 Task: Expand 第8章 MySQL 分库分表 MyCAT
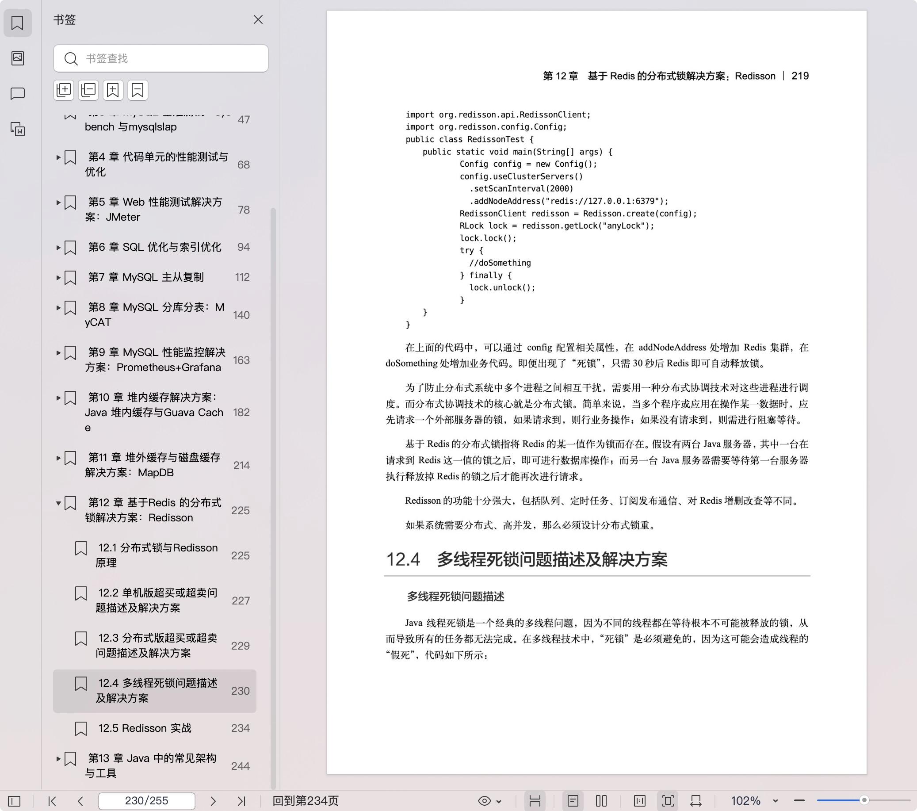pyautogui.click(x=58, y=307)
